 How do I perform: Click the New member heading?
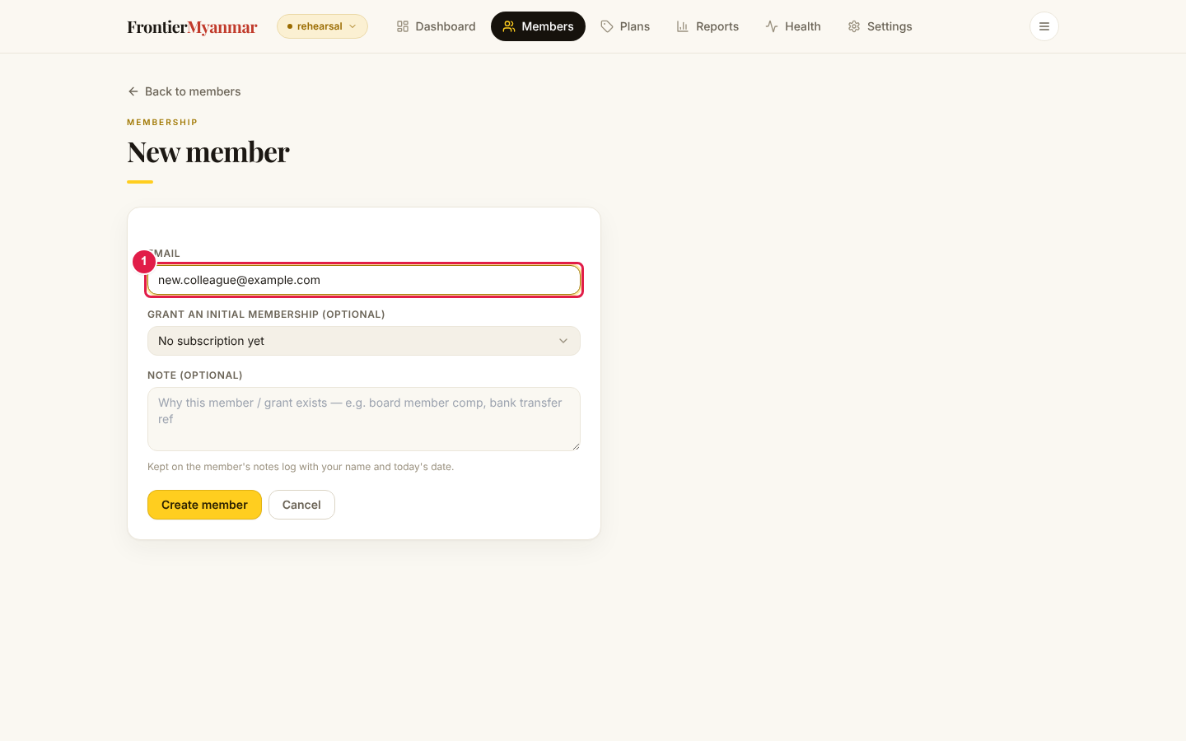tap(208, 151)
